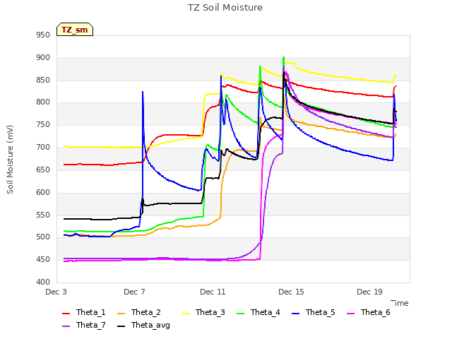Screen dimensions: 452x339
Task: Click the 900 y-axis value
Action: click(43, 58)
